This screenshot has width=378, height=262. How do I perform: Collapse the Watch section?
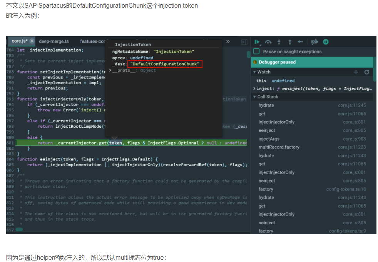254,72
